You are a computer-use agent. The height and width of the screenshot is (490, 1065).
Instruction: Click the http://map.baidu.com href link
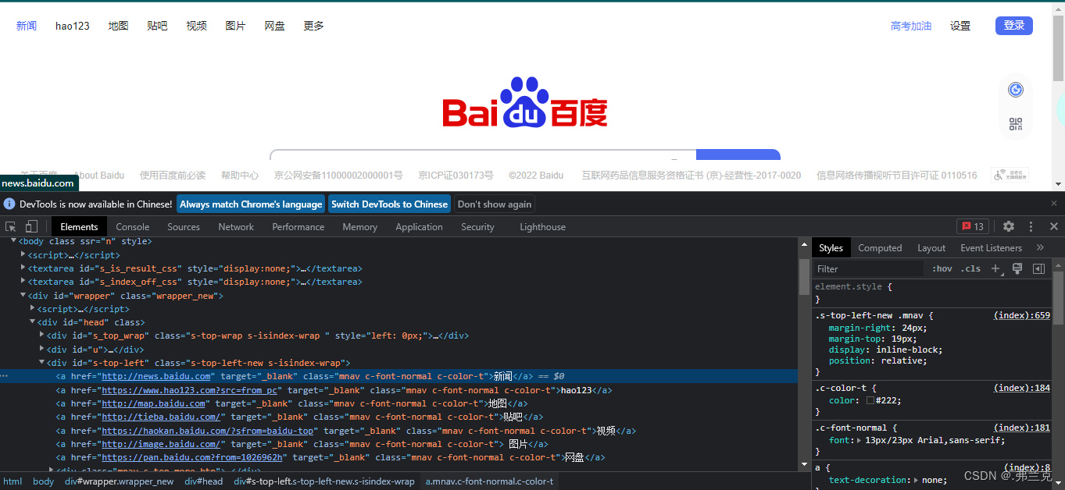(x=153, y=403)
